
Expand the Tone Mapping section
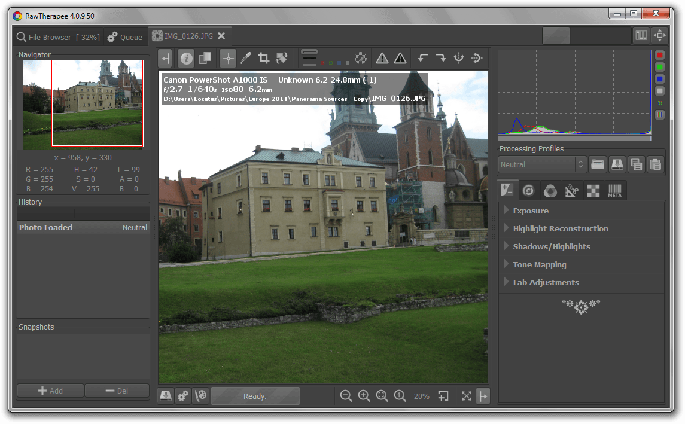539,264
